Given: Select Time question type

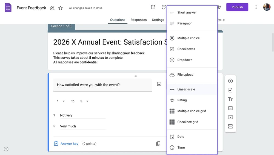Looking at the screenshot, I should click(x=192, y=148).
